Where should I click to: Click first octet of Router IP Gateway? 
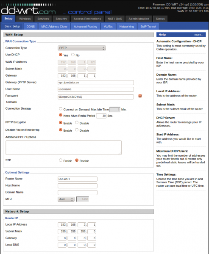[62, 238]
